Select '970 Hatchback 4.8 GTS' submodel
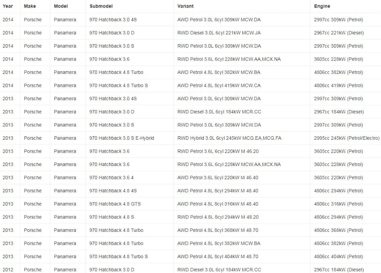Image resolution: width=381 pixels, height=273 pixels. (x=115, y=204)
